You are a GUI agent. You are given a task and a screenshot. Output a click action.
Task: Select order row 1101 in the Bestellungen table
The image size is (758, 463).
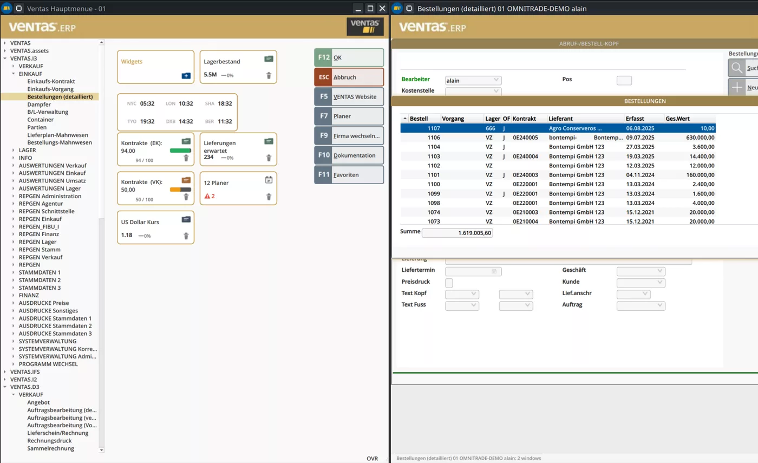coord(558,175)
